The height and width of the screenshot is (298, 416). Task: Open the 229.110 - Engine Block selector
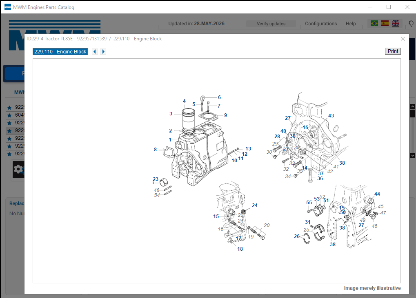[x=60, y=52]
